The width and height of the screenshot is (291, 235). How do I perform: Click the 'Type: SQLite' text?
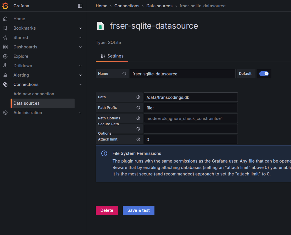108,43
